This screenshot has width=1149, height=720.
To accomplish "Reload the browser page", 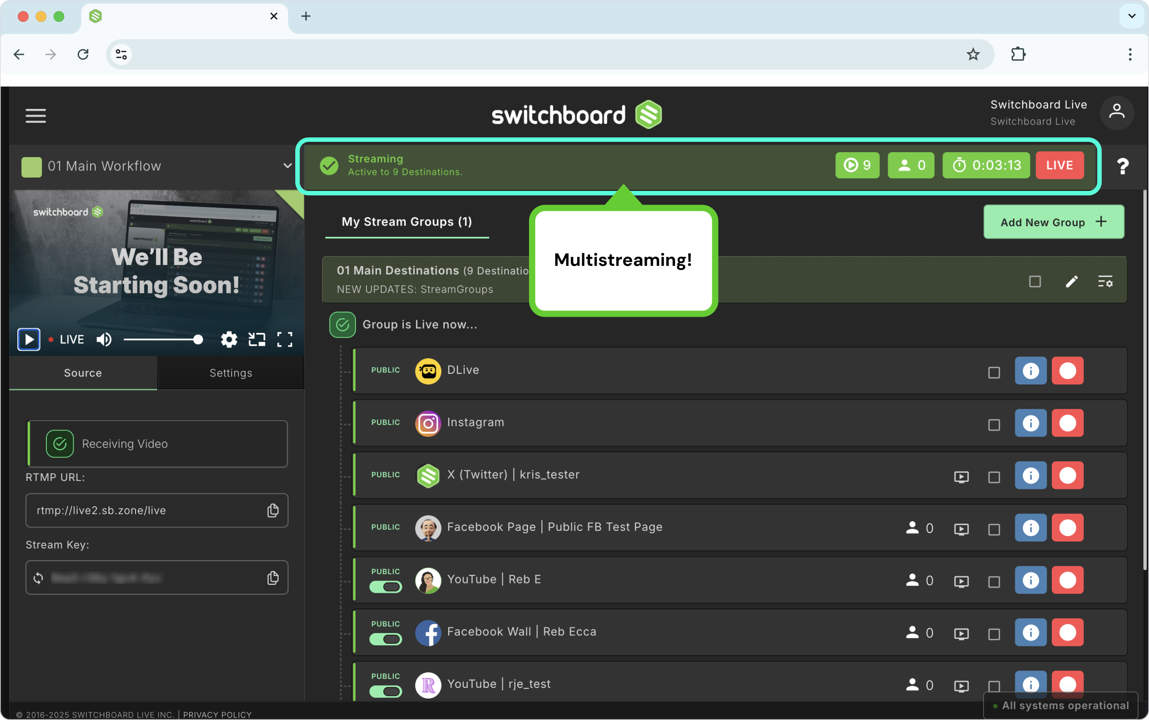I will (83, 54).
